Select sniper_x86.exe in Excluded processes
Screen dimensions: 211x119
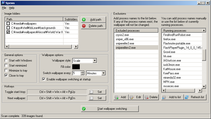[136, 39]
